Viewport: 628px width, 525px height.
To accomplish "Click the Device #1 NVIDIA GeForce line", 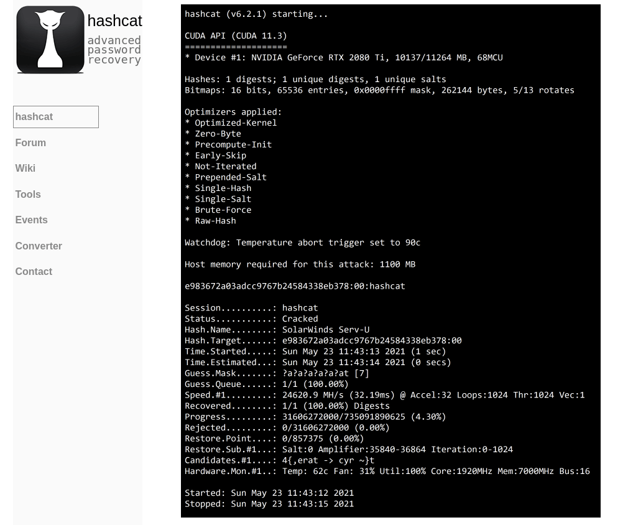I will point(344,57).
